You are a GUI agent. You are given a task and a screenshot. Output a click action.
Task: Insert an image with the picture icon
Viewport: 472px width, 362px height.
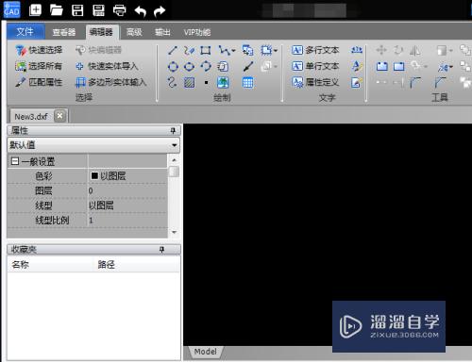(223, 83)
